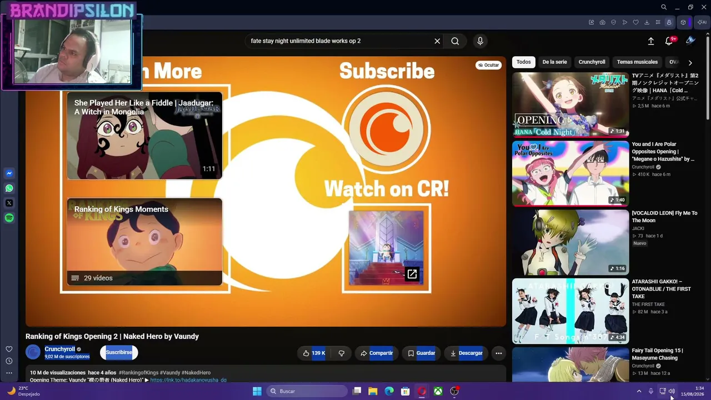Image resolution: width=711 pixels, height=400 pixels.
Task: Click the YouTube search magnifier button
Action: click(455, 41)
